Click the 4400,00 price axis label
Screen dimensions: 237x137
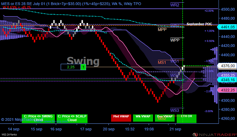tap(228, 55)
